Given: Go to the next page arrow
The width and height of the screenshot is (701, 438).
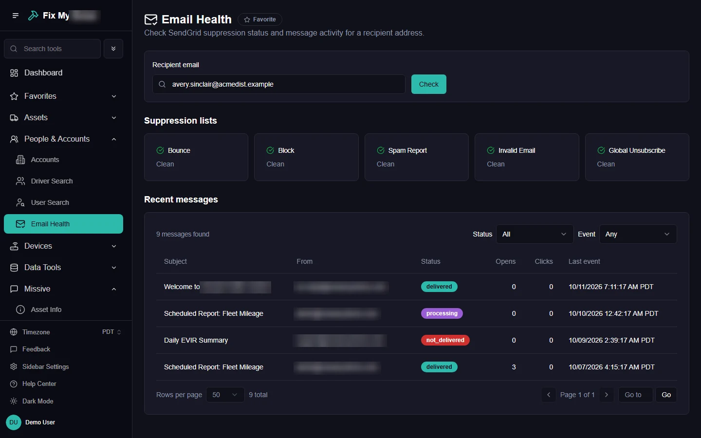Looking at the screenshot, I should 606,395.
